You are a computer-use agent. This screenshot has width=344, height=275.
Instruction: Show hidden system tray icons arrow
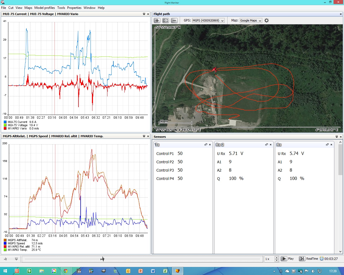click(274, 271)
